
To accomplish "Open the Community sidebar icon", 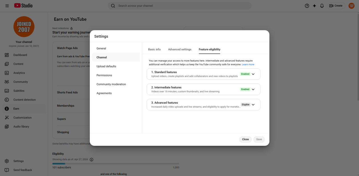I will point(7,82).
